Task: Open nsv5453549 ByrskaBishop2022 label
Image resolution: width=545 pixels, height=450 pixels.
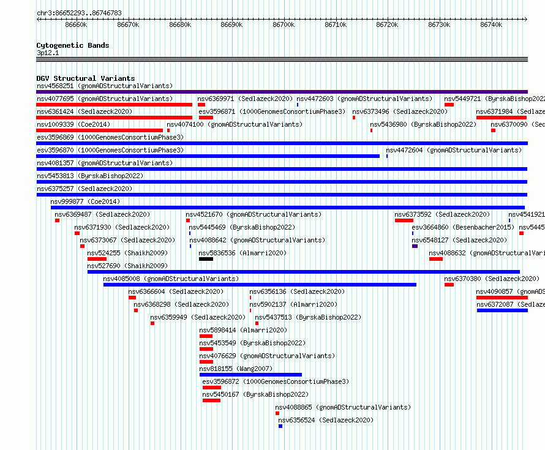Action: point(253,343)
